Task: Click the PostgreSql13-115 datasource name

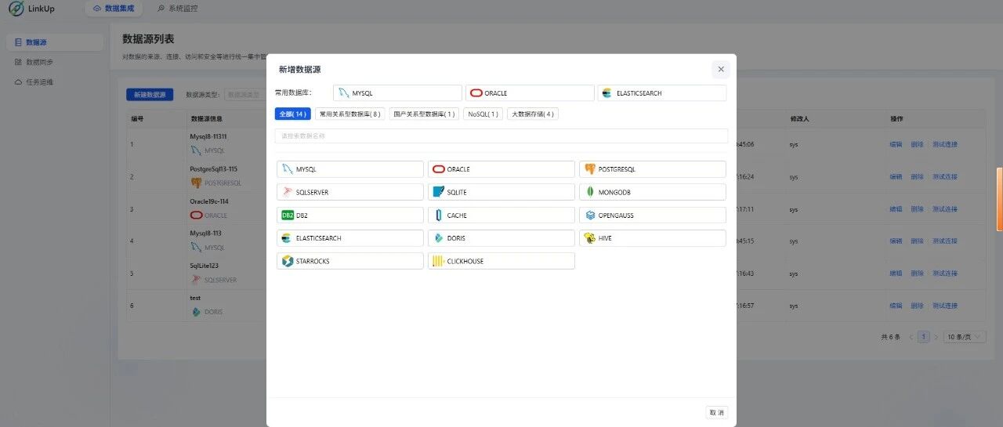Action: (x=214, y=168)
